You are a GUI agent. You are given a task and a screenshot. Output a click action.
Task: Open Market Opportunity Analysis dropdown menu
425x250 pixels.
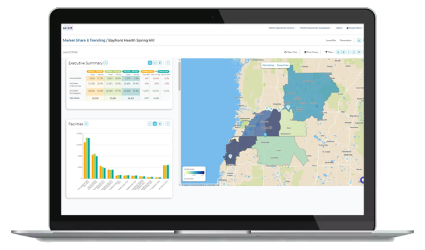(x=282, y=28)
